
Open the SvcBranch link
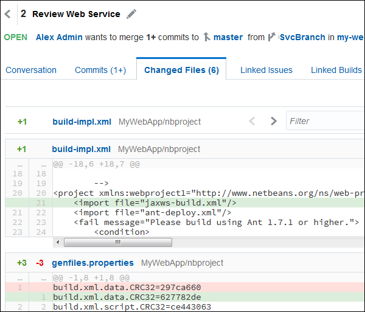coord(302,37)
